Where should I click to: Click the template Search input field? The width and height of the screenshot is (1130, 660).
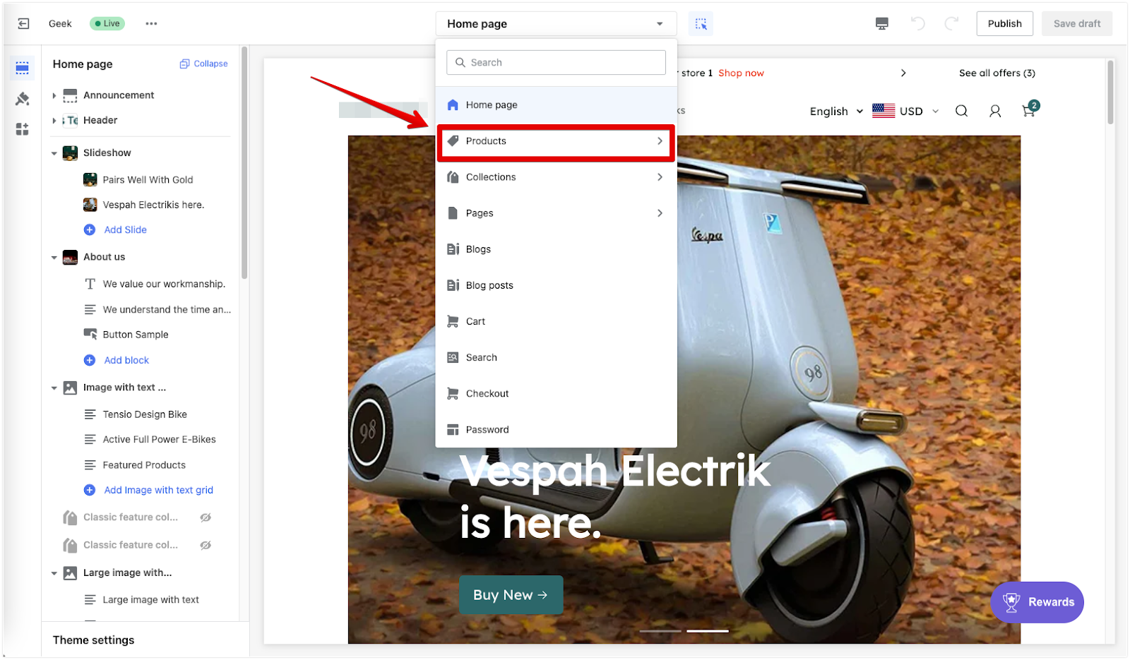click(556, 62)
